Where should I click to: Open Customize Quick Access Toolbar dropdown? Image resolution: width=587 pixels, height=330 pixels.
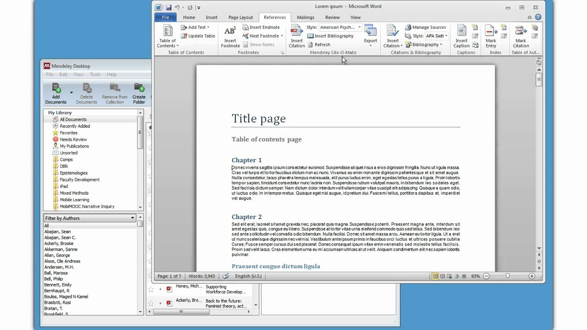point(199,7)
